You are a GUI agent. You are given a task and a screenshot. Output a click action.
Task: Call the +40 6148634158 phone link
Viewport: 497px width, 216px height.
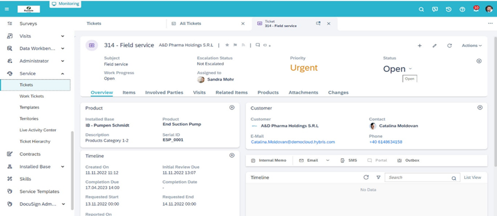click(x=386, y=142)
